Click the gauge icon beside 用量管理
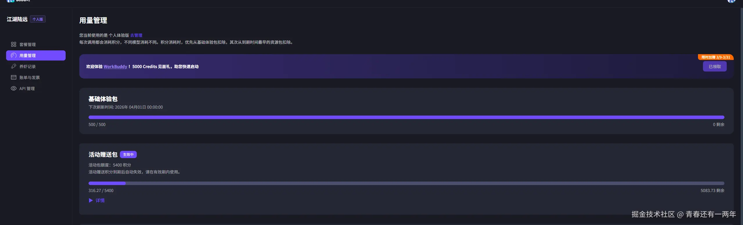743x225 pixels. (x=13, y=55)
